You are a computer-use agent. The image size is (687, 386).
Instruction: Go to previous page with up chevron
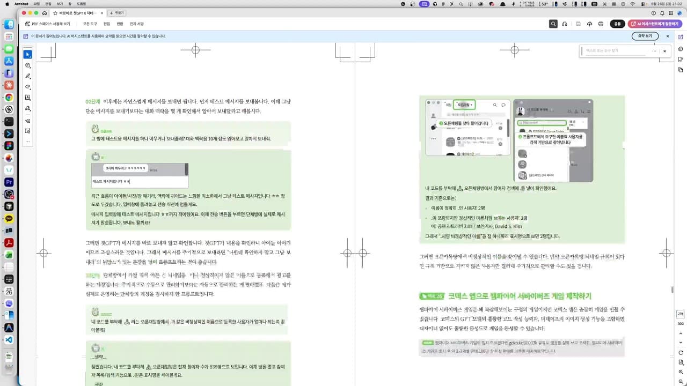click(x=681, y=333)
